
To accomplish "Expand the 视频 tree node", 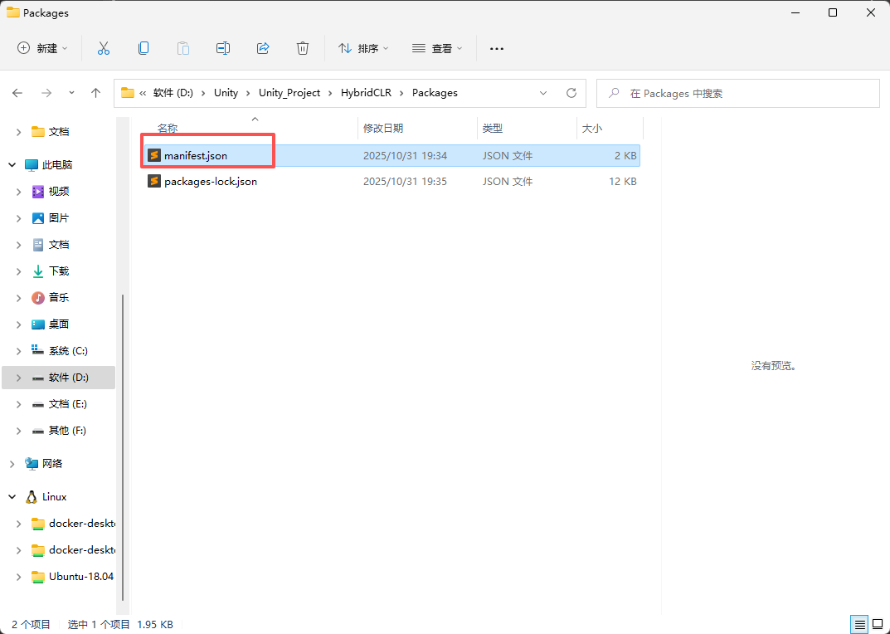I will tap(19, 192).
